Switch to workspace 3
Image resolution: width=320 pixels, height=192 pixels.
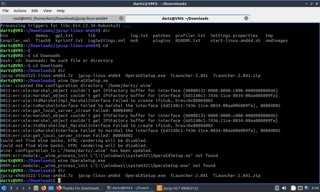tap(23, 188)
